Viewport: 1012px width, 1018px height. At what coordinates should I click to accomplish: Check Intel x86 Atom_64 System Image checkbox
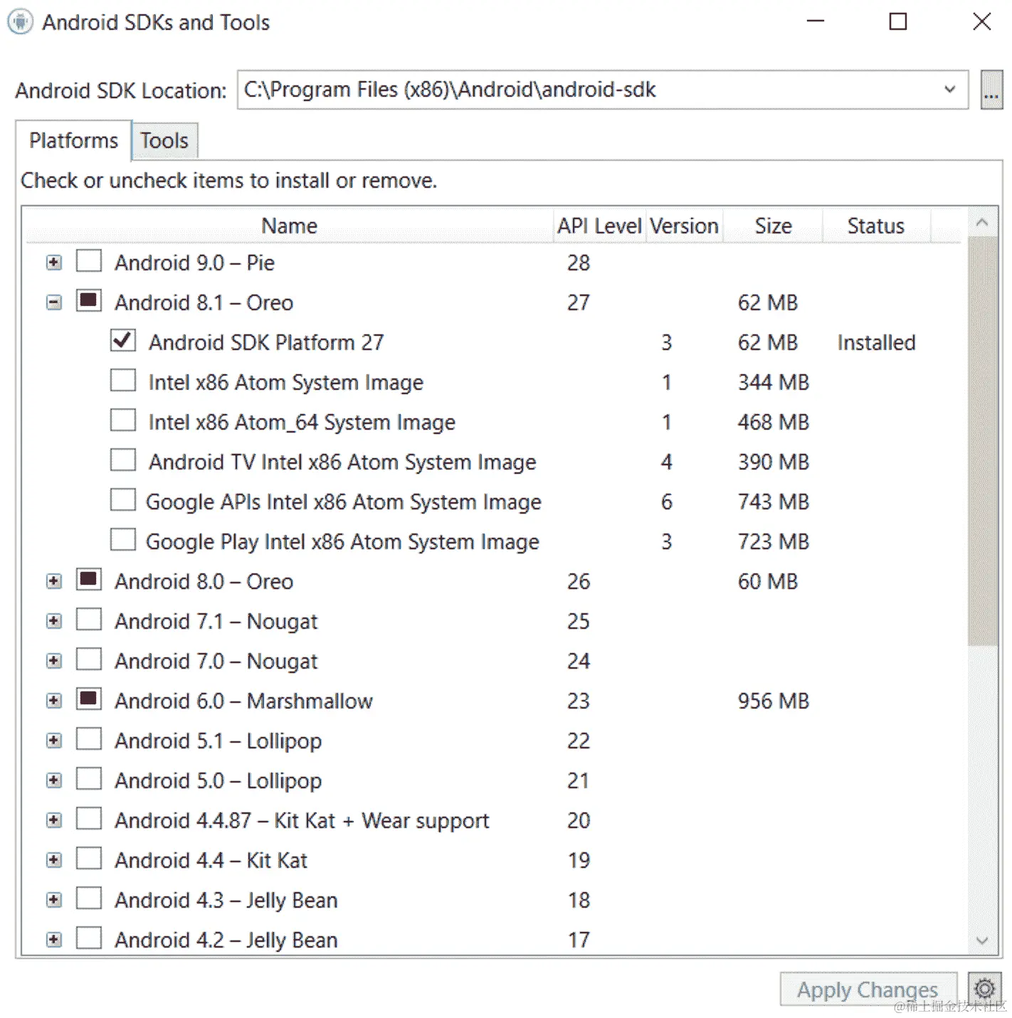click(x=123, y=420)
